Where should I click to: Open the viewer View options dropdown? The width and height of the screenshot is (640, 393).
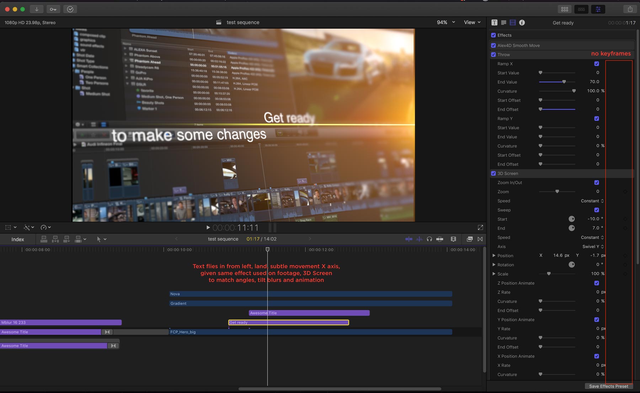472,22
